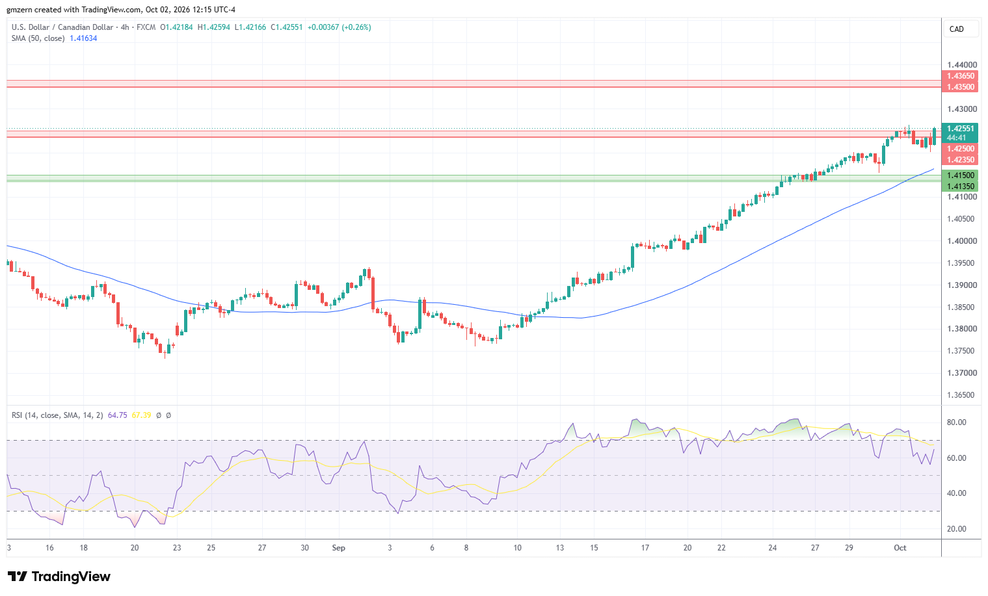Click the 1.42350 price label
Image resolution: width=988 pixels, height=596 pixels.
tap(960, 160)
